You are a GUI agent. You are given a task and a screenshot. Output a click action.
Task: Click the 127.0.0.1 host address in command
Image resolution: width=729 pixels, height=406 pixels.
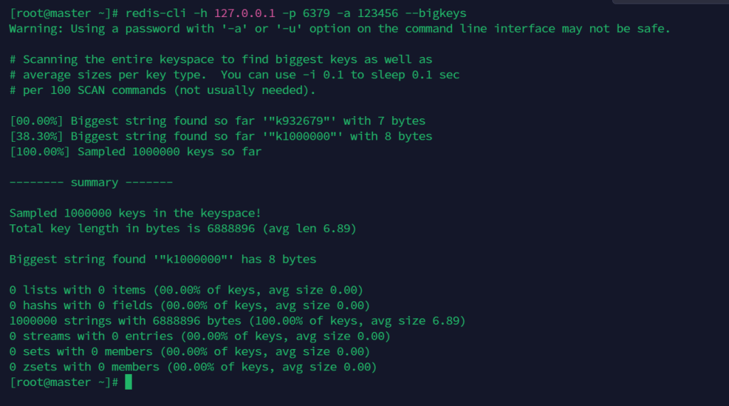click(x=245, y=14)
